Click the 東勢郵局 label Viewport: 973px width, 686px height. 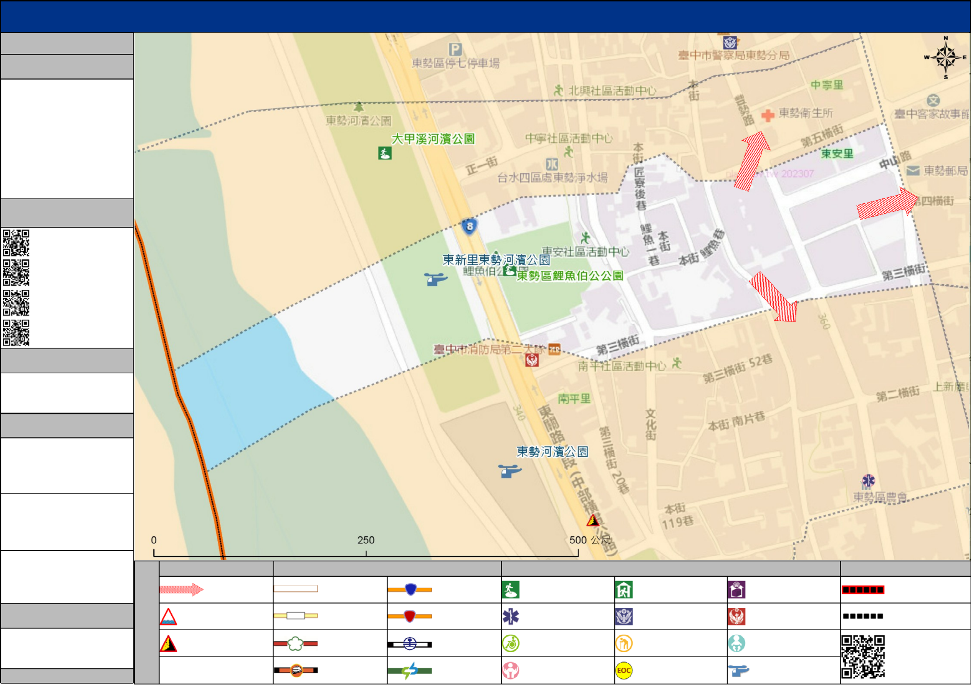[x=946, y=171]
